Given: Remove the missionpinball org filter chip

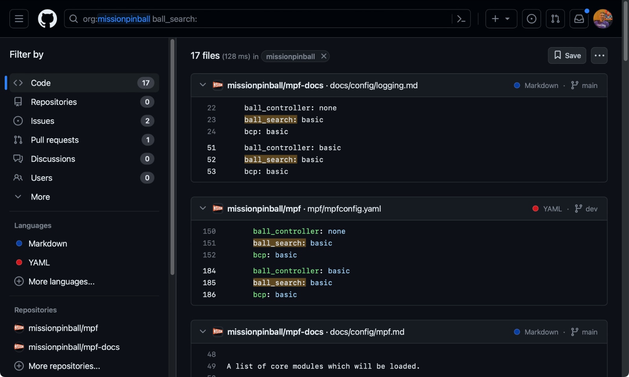Looking at the screenshot, I should pos(324,56).
